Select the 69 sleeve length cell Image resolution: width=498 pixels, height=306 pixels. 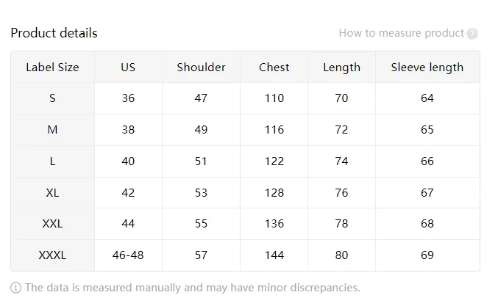point(427,255)
